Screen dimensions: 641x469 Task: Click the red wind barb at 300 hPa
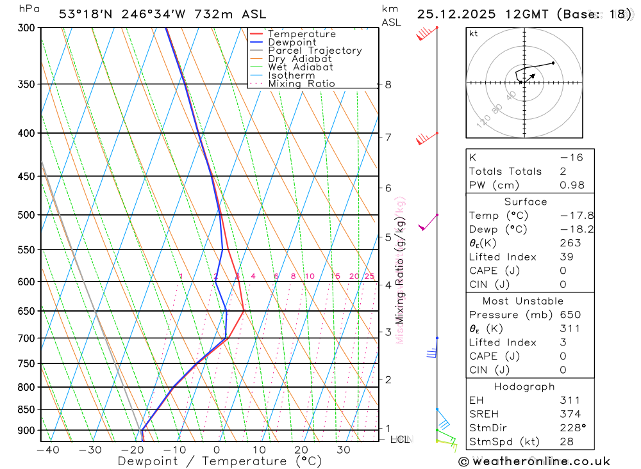426,33
